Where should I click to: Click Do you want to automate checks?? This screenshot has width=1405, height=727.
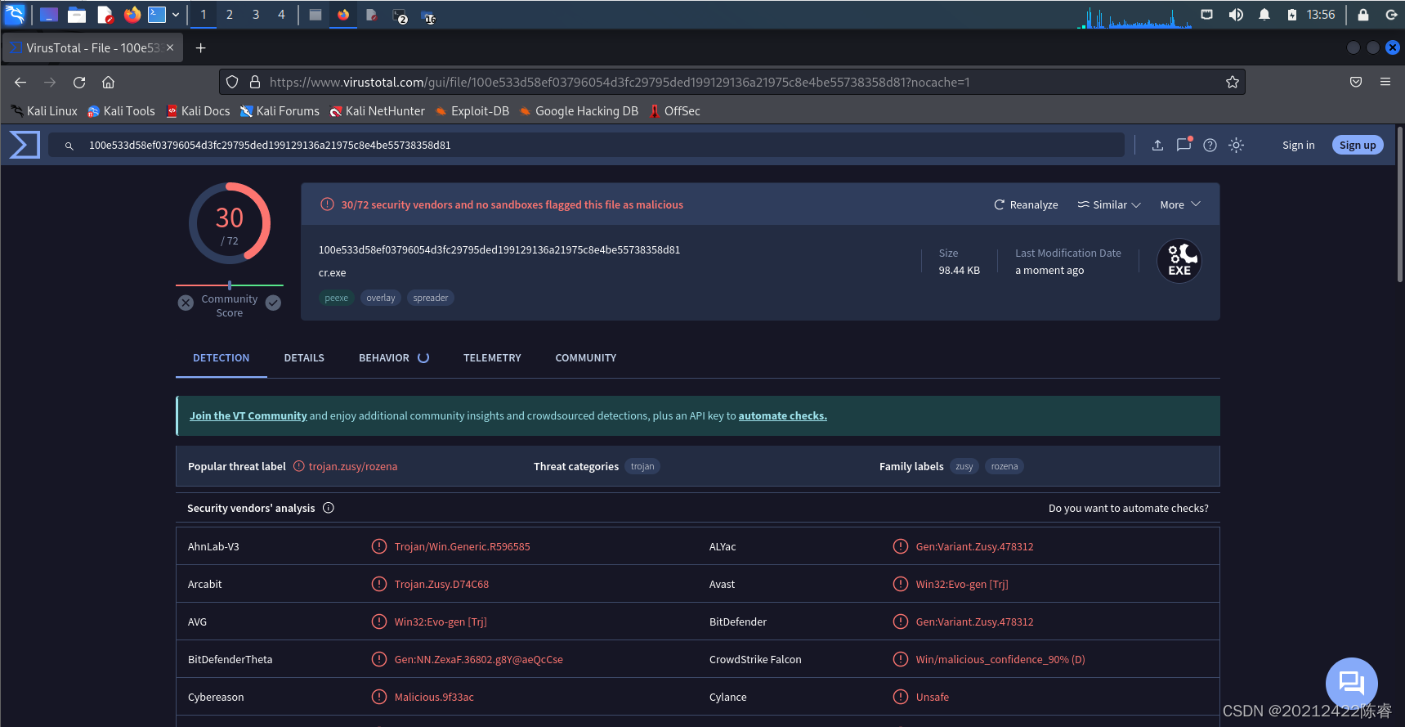click(1129, 508)
